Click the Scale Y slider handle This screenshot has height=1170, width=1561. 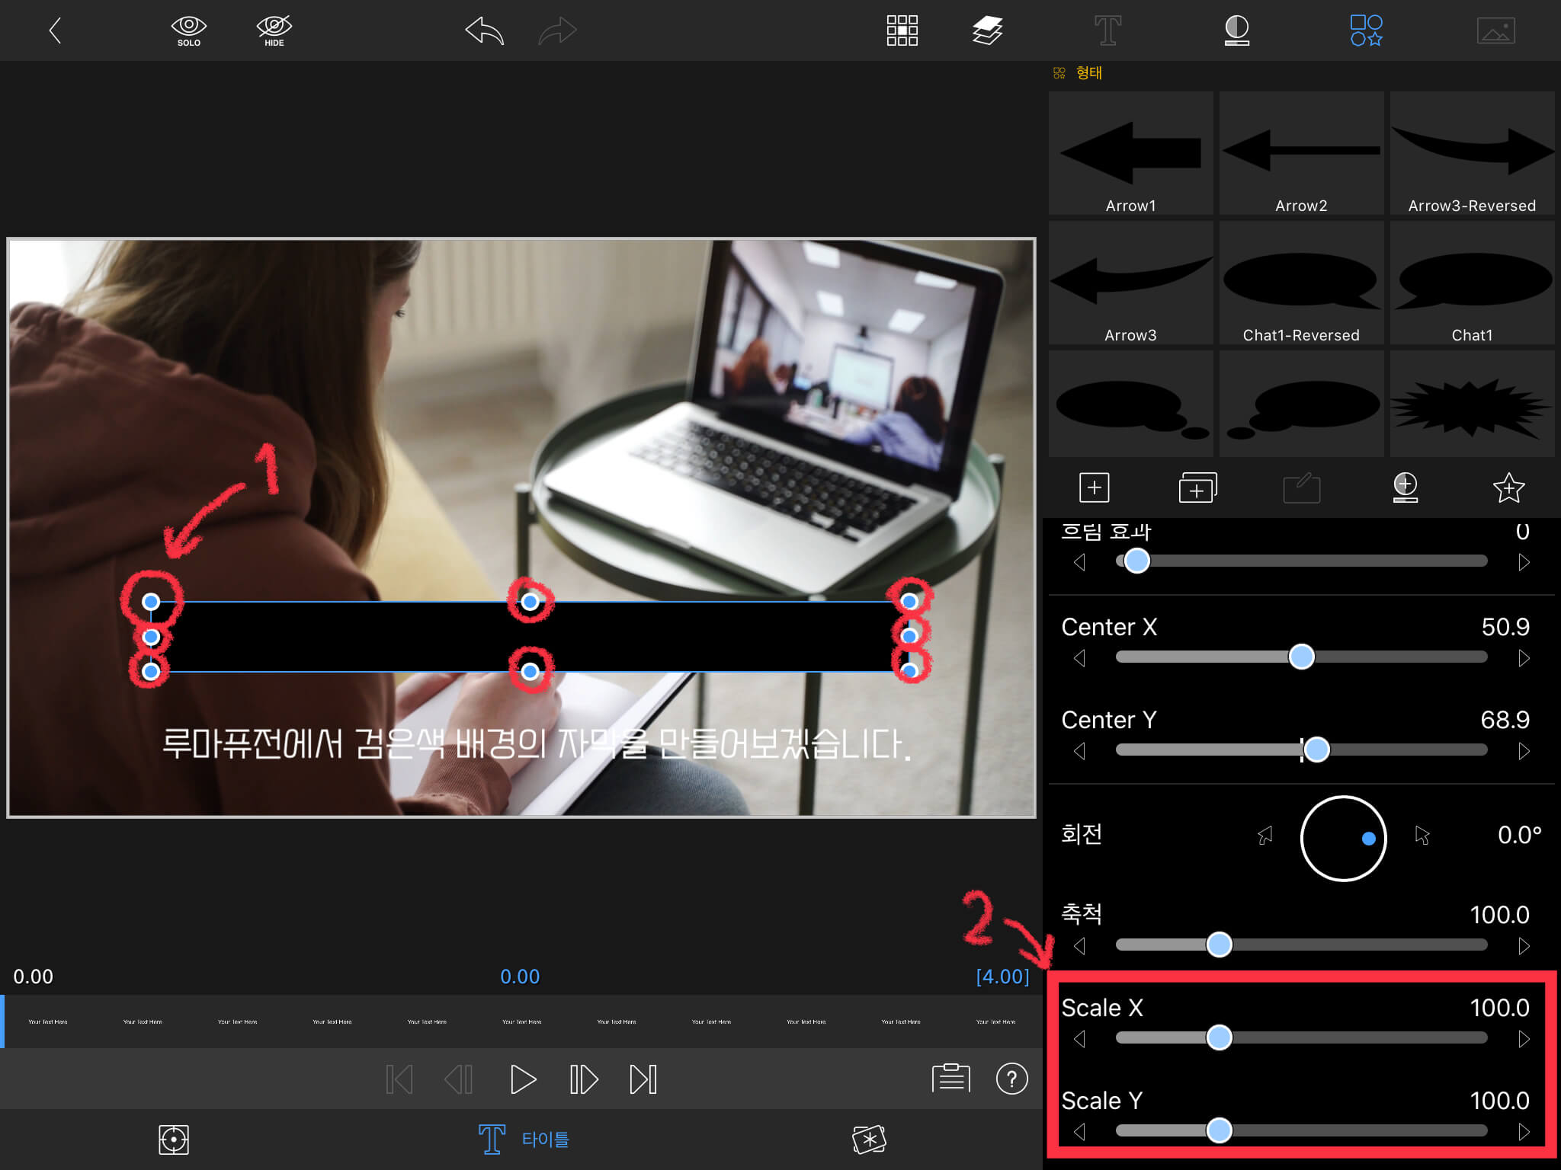tap(1220, 1130)
